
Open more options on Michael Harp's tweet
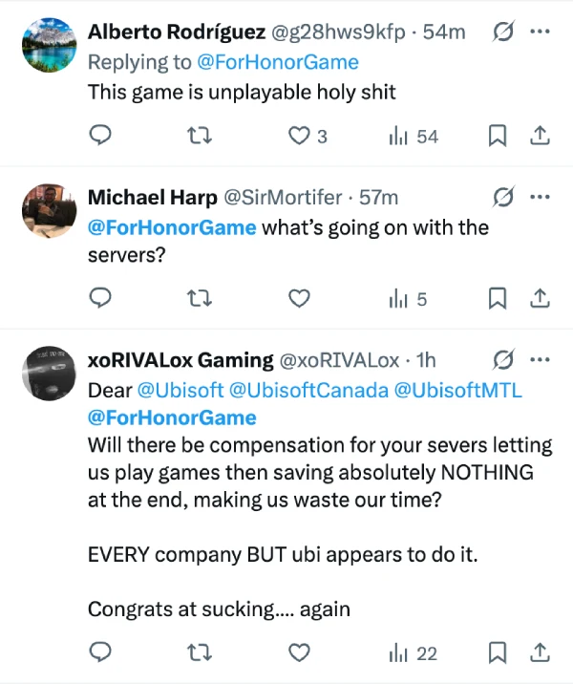(540, 198)
